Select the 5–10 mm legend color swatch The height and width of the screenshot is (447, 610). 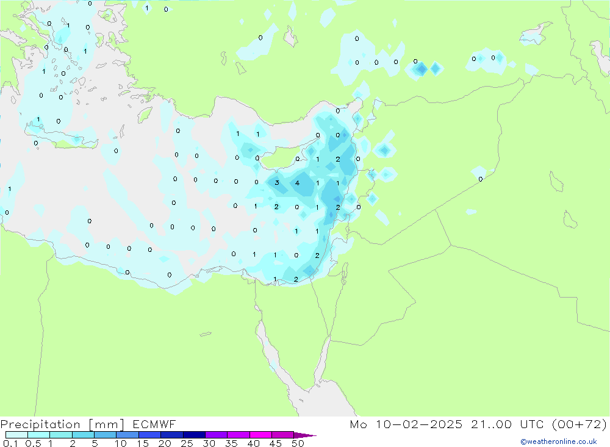coord(106,435)
